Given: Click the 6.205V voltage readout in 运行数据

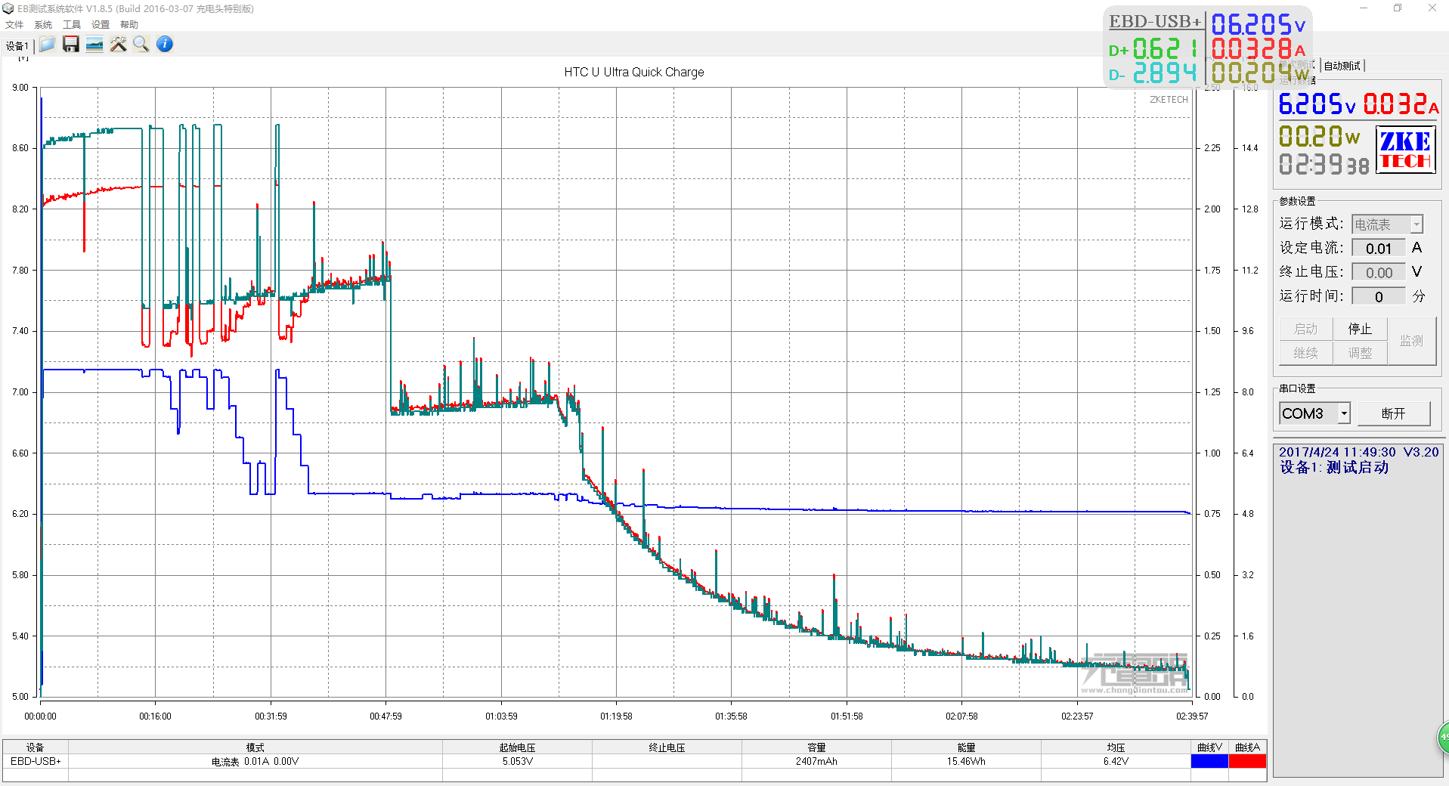Looking at the screenshot, I should tap(1317, 104).
